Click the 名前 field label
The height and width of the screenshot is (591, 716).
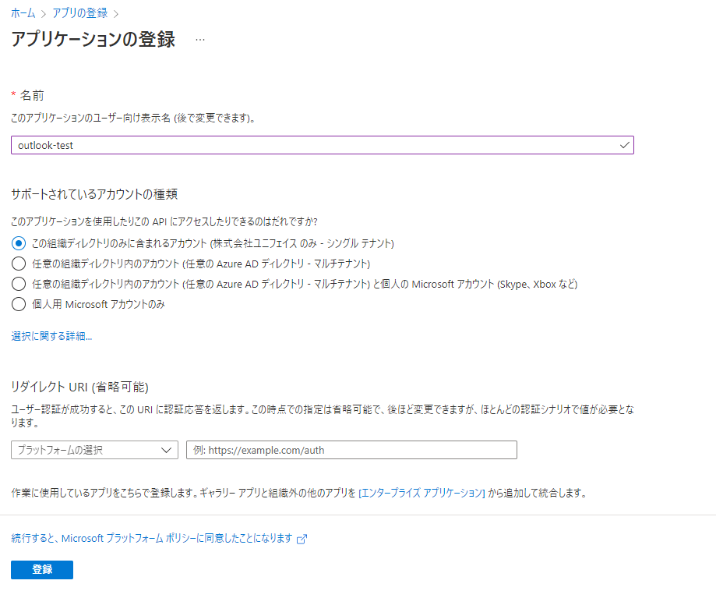pyautogui.click(x=32, y=95)
